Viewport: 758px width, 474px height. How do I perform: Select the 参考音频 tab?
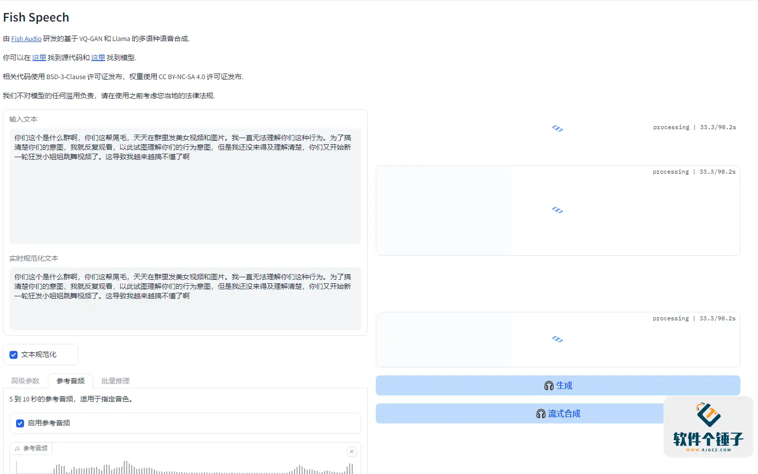pos(71,381)
